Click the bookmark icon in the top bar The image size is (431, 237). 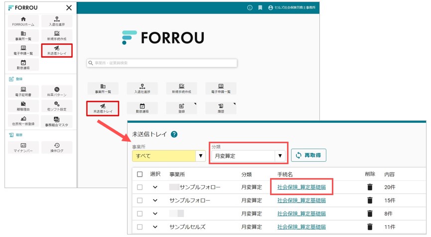pyautogui.click(x=260, y=7)
